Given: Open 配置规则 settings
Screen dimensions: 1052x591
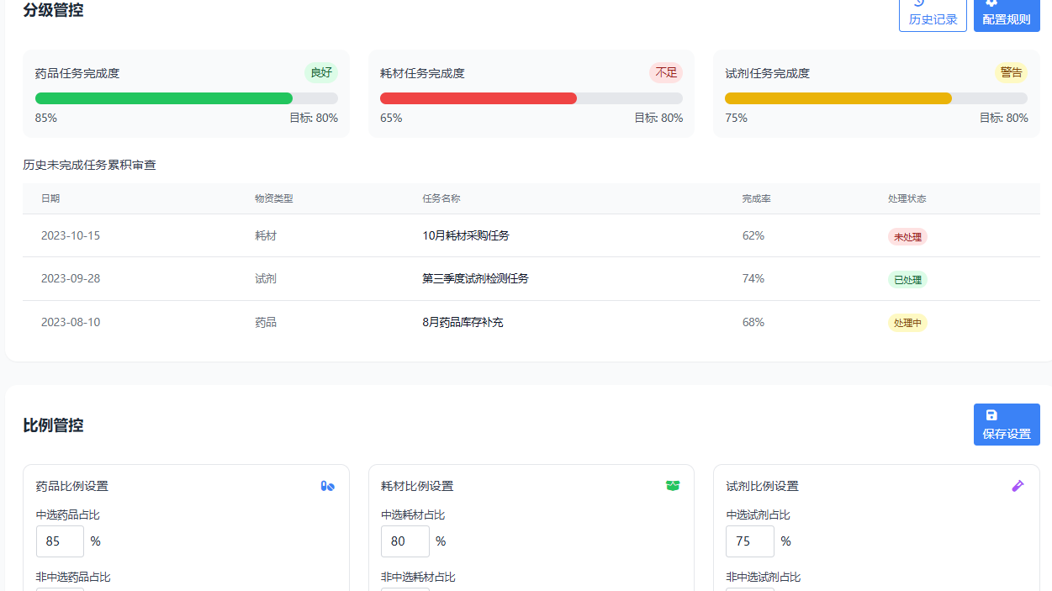Looking at the screenshot, I should point(1006,13).
